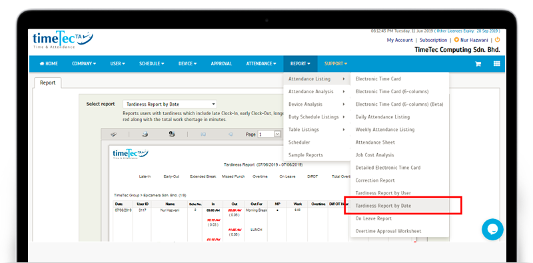Open the ATTENDANCE menu
The height and width of the screenshot is (263, 533).
261,63
